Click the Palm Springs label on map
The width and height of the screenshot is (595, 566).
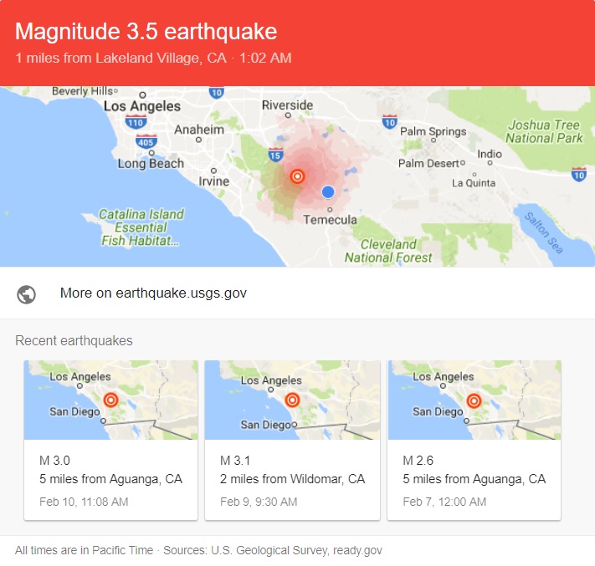(x=433, y=131)
